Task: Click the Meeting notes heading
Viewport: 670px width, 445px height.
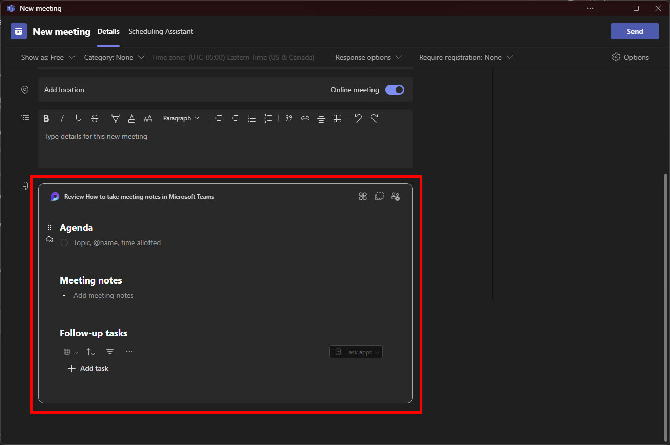Action: (x=91, y=280)
